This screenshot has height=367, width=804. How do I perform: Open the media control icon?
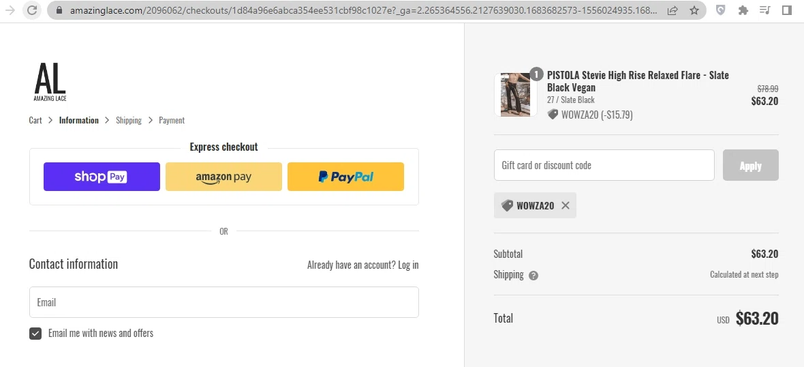click(x=764, y=10)
